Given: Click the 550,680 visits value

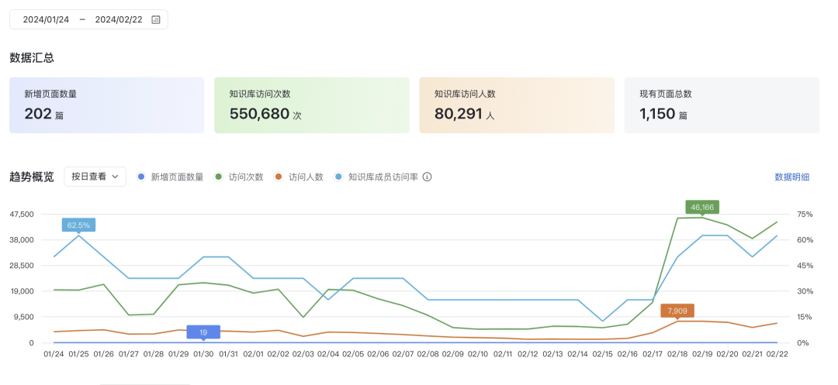Looking at the screenshot, I should click(259, 114).
